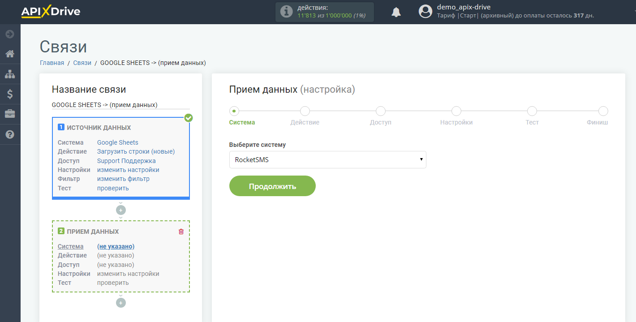This screenshot has height=322, width=636.
Task: Open 'Загрузить строки (новые)' action link
Action: [136, 151]
